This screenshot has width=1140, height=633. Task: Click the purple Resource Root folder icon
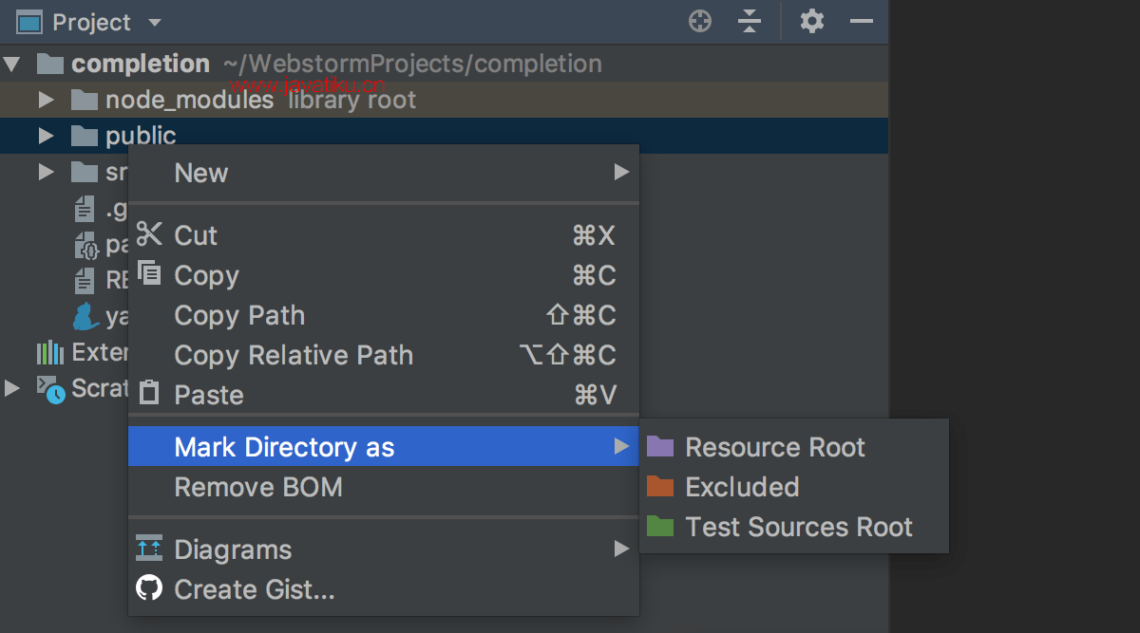coord(660,446)
